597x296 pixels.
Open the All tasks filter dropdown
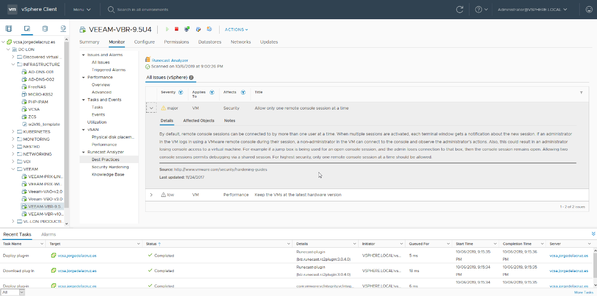(x=13, y=292)
